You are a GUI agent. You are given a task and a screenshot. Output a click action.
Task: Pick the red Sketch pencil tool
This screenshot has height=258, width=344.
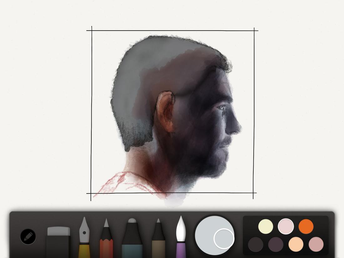click(x=107, y=241)
